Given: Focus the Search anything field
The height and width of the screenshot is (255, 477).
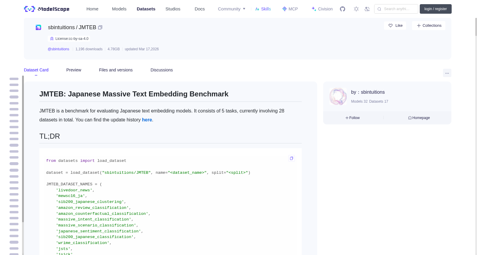Looking at the screenshot, I should 396,9.
